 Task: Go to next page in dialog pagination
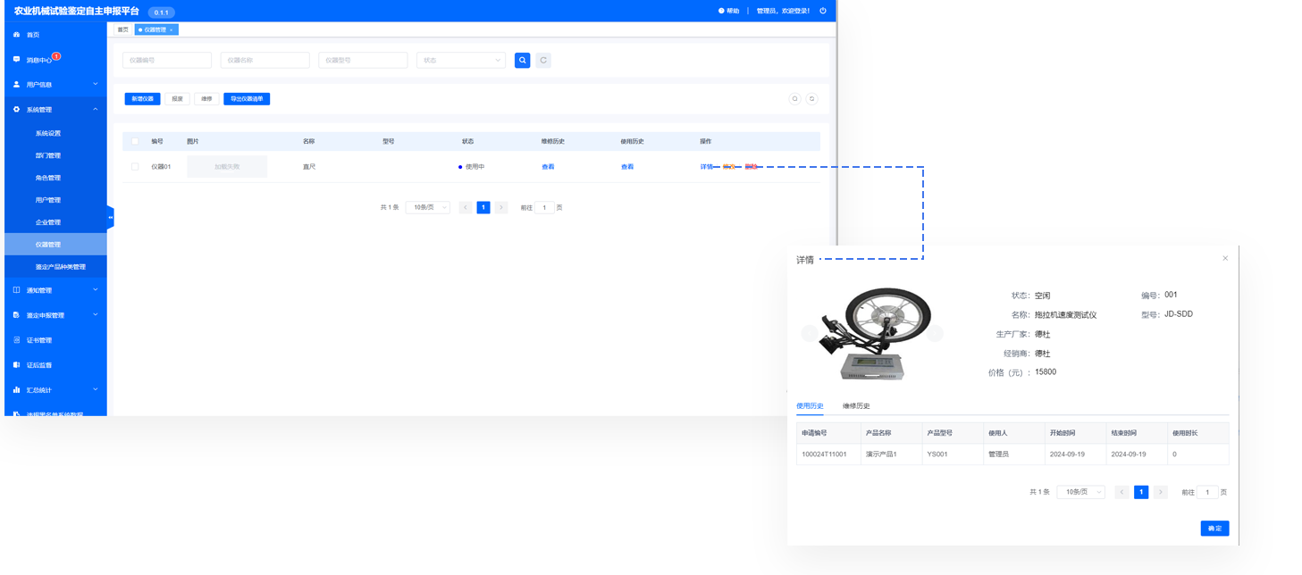(1160, 492)
